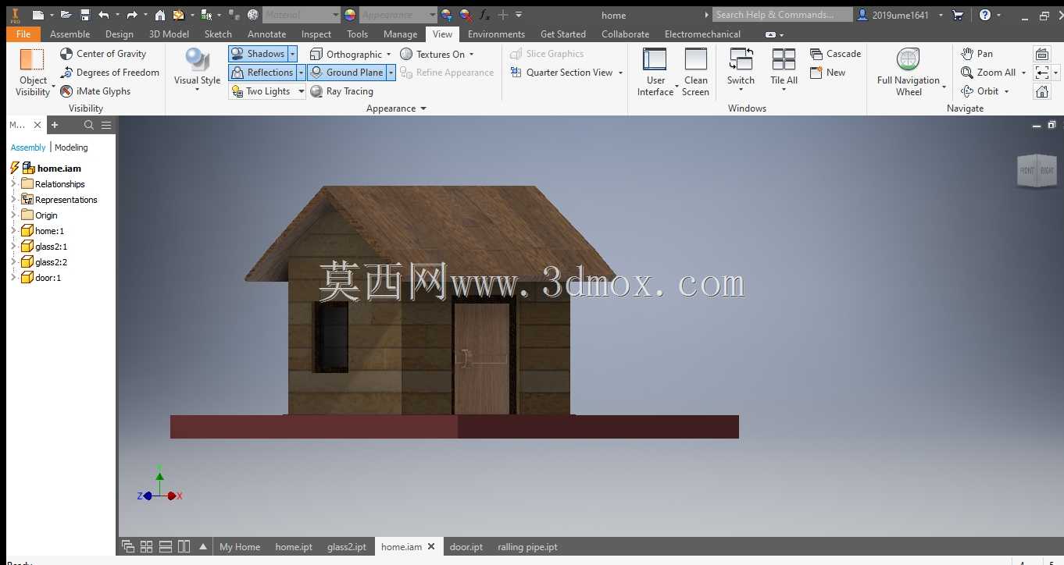Select home:1 in browser tree

click(x=49, y=231)
